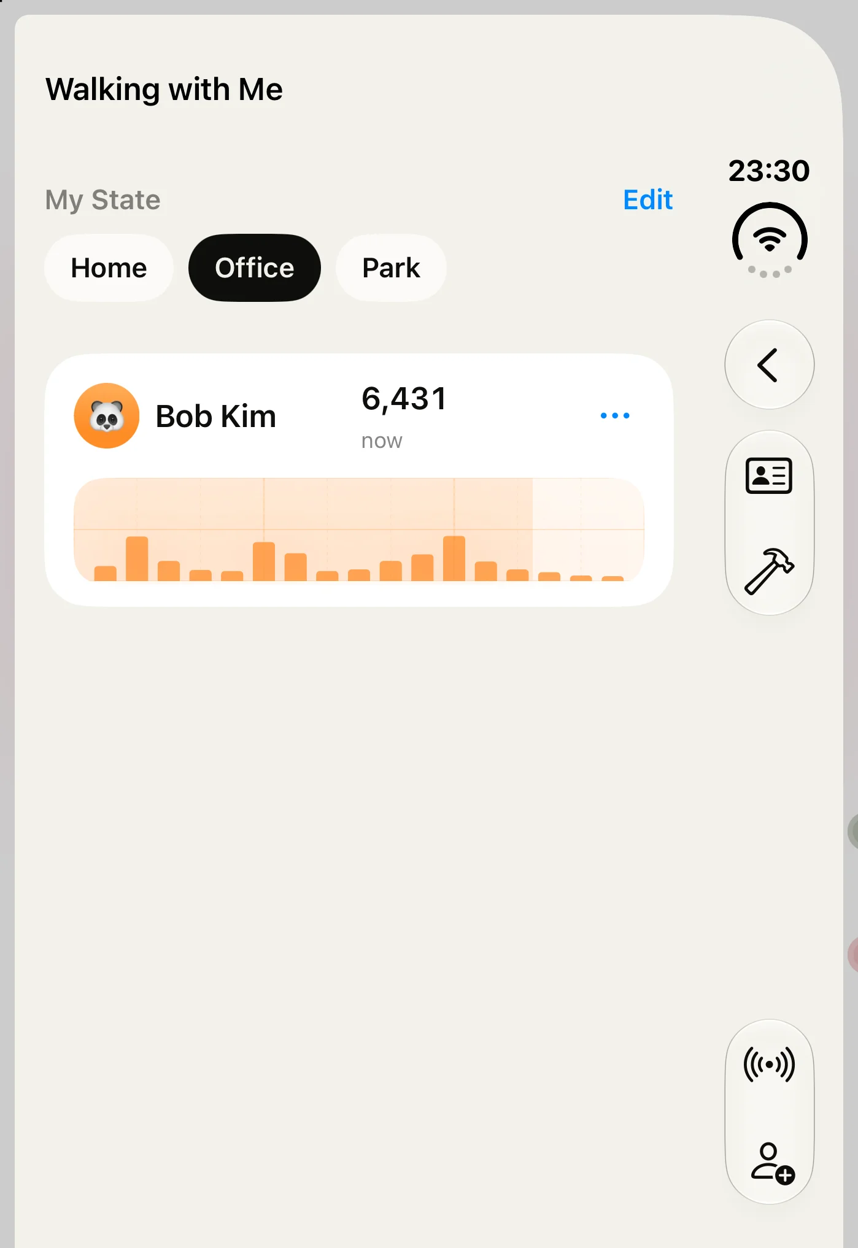Select the Home state
This screenshot has height=1248, width=858.
[x=109, y=268]
